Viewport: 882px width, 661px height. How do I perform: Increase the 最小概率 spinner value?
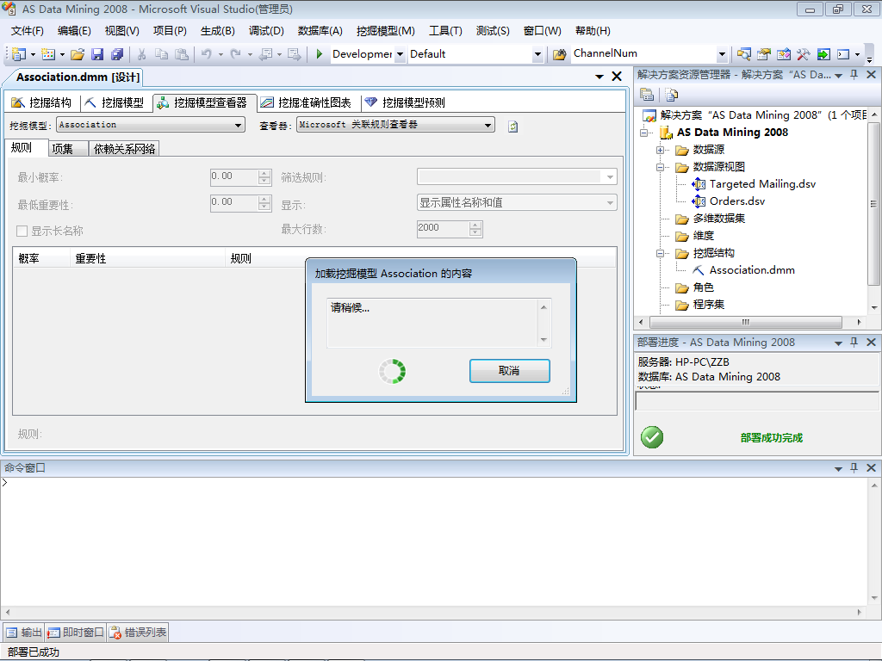point(264,173)
